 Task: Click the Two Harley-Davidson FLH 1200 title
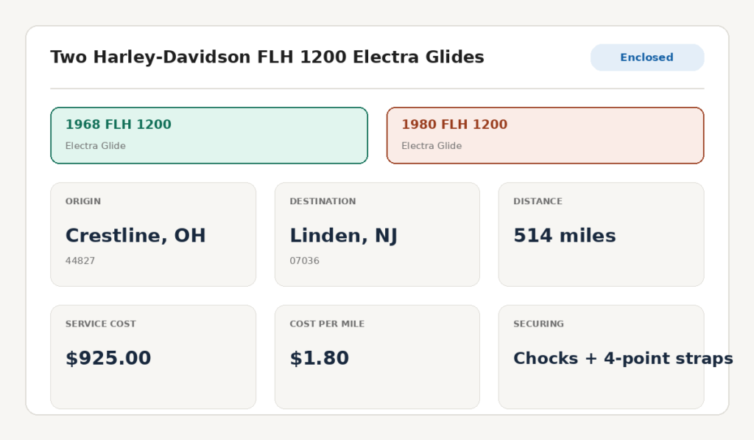(267, 57)
